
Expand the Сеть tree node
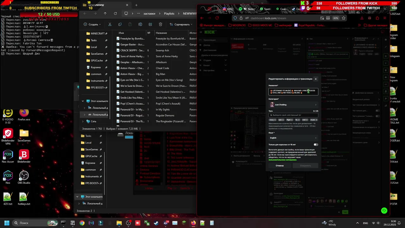83,121
